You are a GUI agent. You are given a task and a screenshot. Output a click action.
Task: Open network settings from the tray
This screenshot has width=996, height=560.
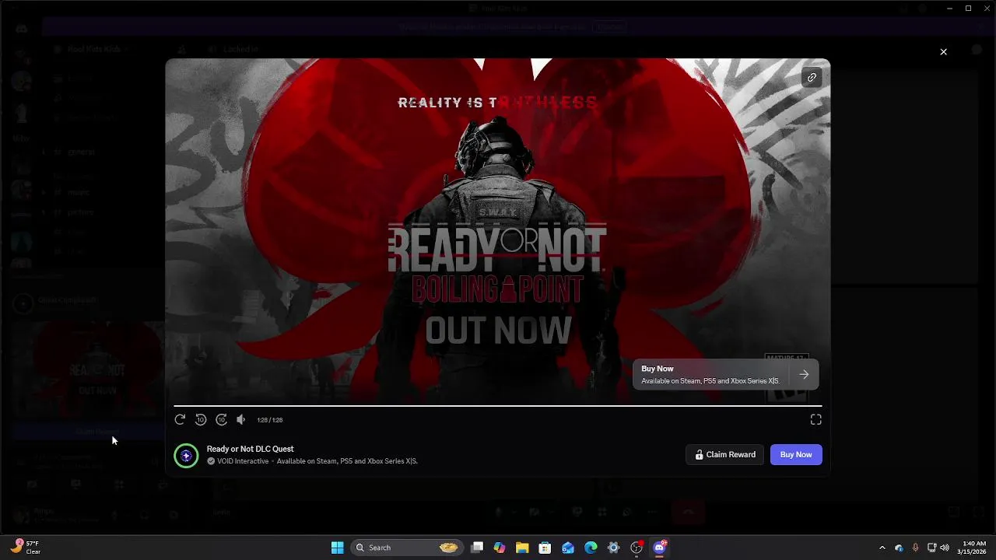coord(931,548)
